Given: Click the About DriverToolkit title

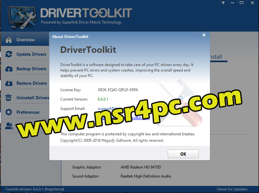Looking at the screenshot, I should pos(70,37).
